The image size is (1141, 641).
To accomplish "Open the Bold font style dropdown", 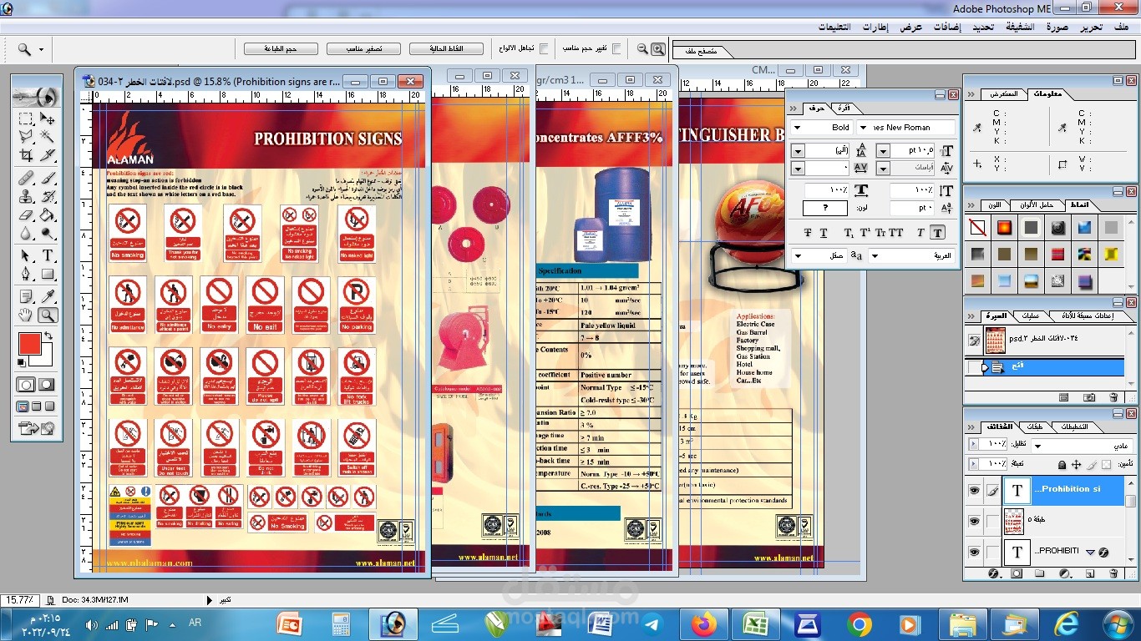I will click(797, 127).
